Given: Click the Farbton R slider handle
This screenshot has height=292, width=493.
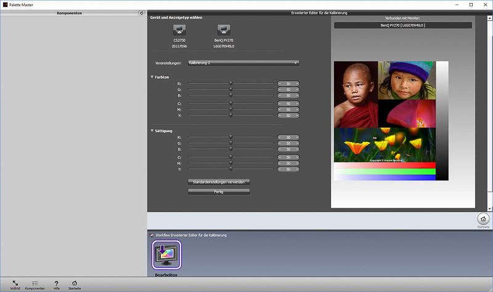Looking at the screenshot, I should (231, 83).
